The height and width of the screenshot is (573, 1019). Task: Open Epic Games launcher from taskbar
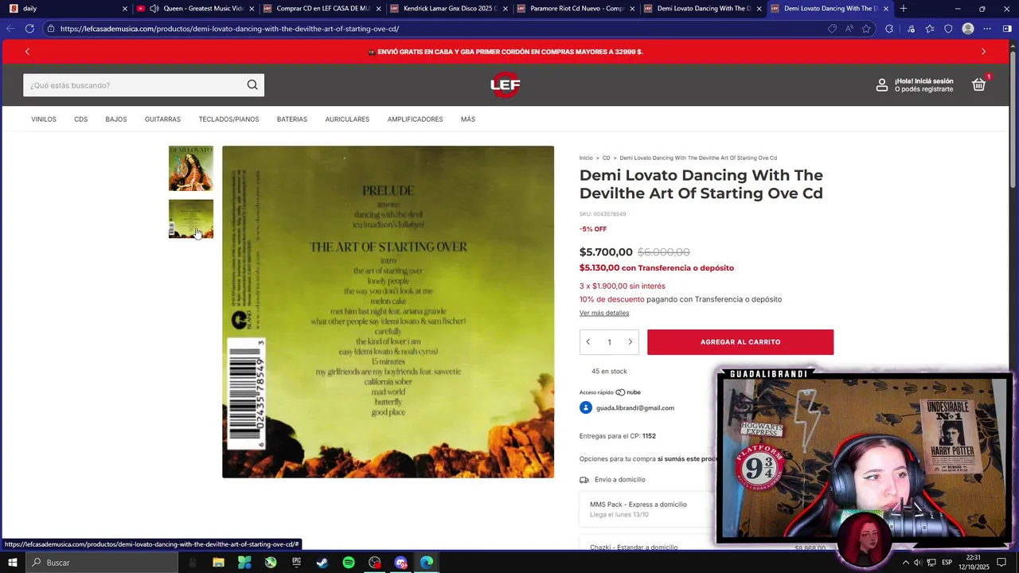[x=296, y=563]
